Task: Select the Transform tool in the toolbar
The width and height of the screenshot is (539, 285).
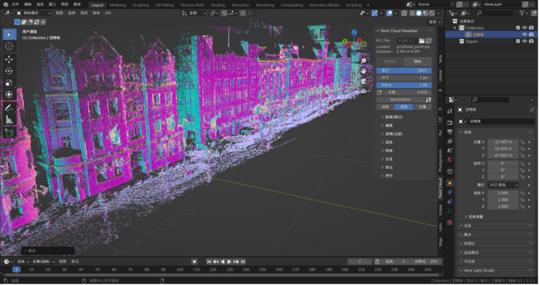Action: (9, 95)
